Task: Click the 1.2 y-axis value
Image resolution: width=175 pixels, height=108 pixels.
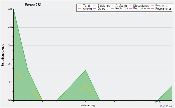Action: click(10, 82)
